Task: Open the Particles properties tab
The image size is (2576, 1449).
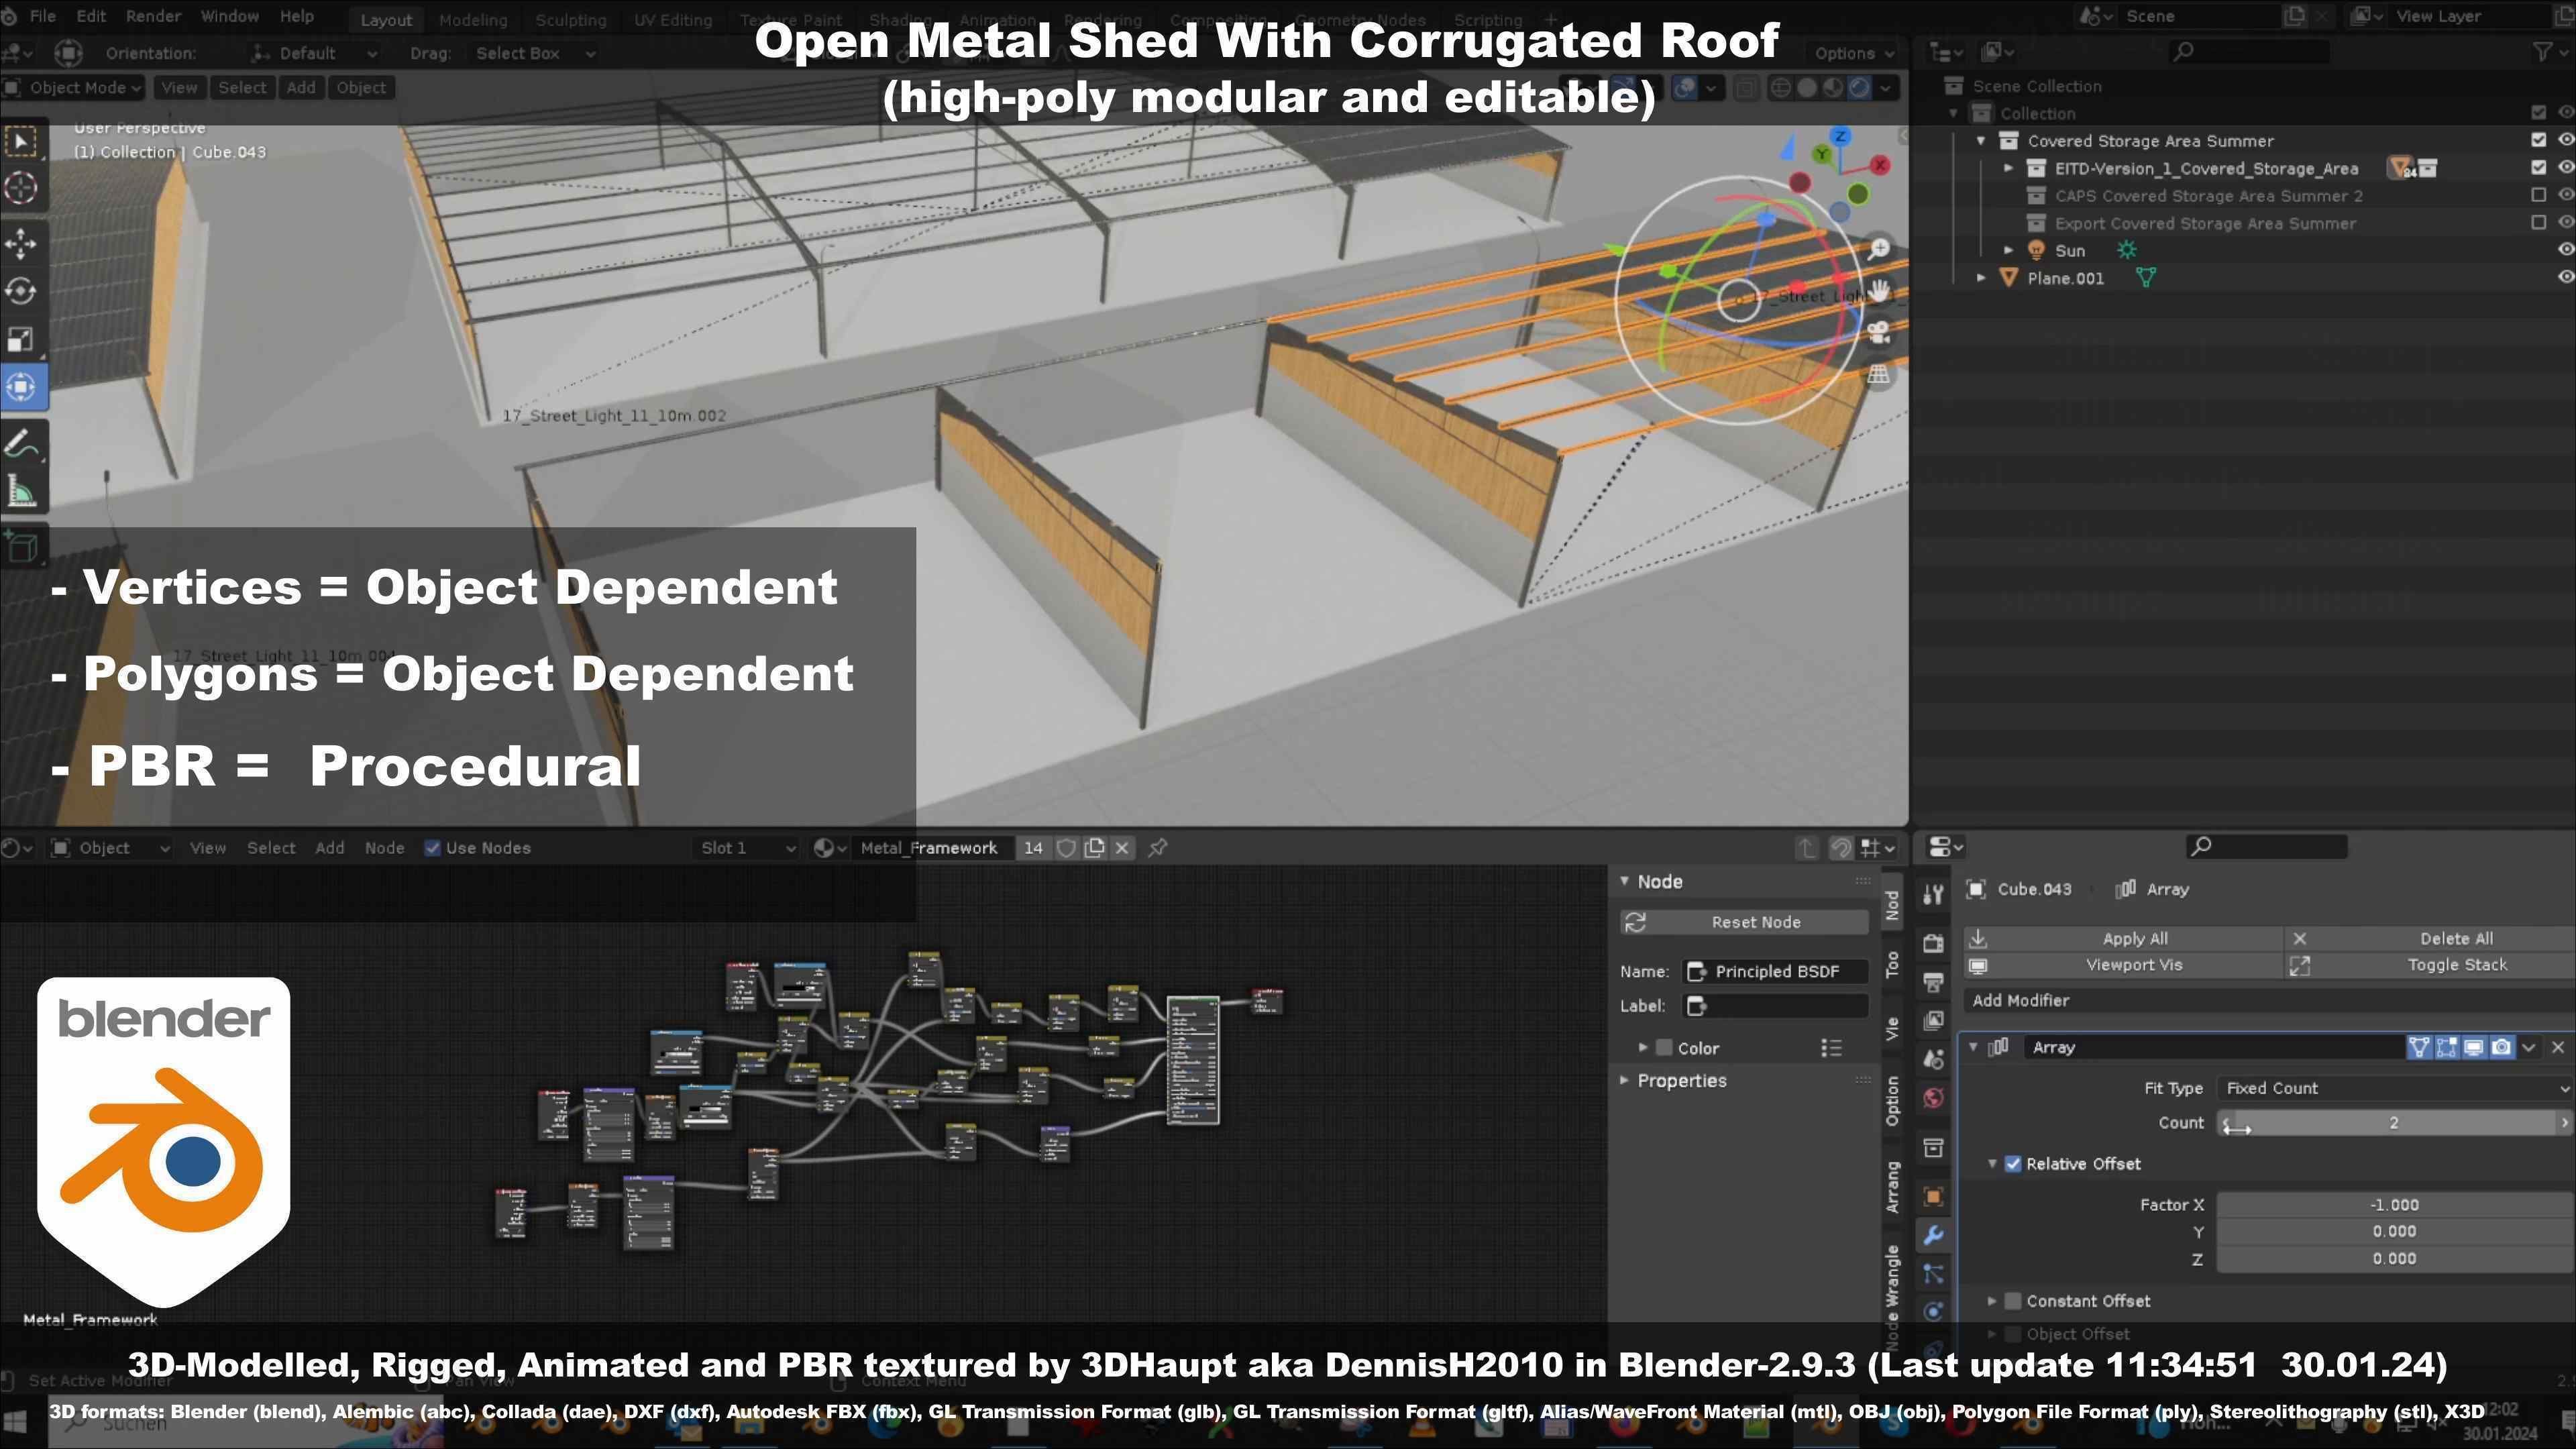Action: click(x=1933, y=1273)
